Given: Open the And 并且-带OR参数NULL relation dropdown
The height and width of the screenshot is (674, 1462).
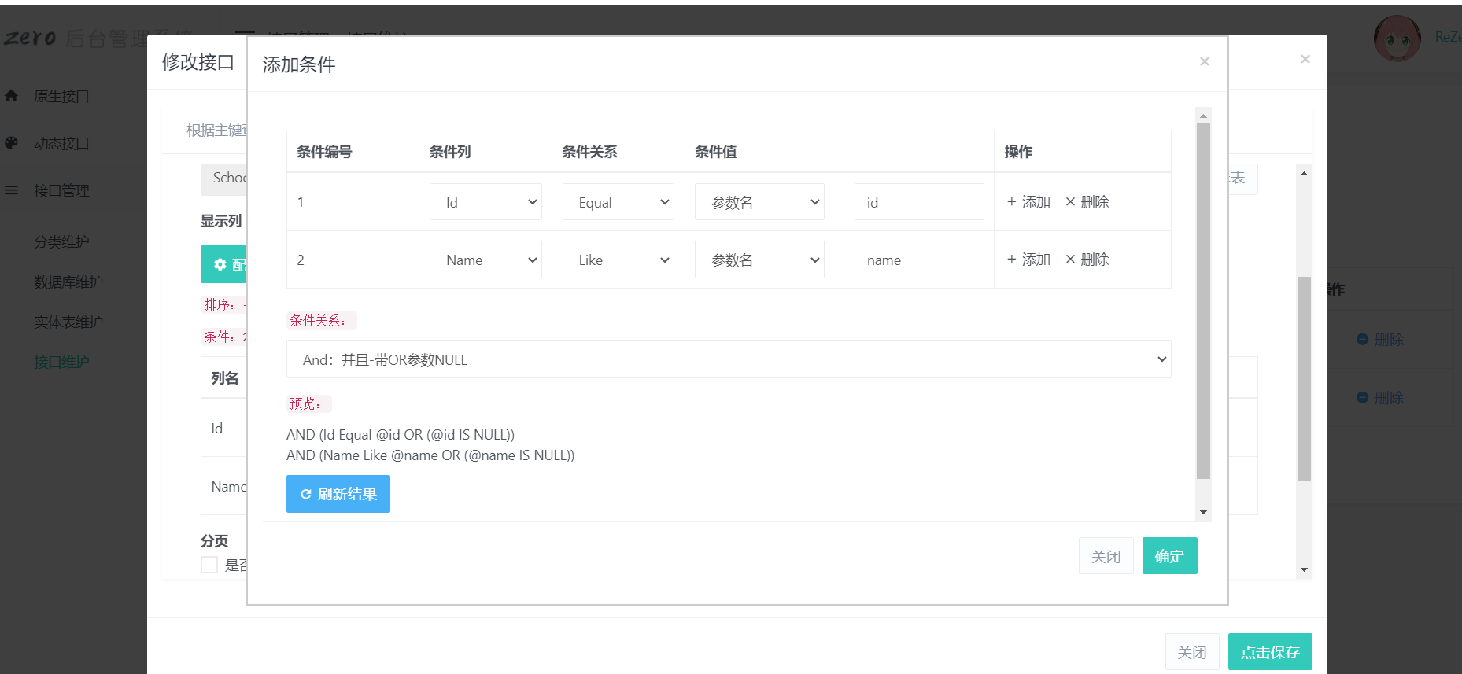Looking at the screenshot, I should coord(729,359).
